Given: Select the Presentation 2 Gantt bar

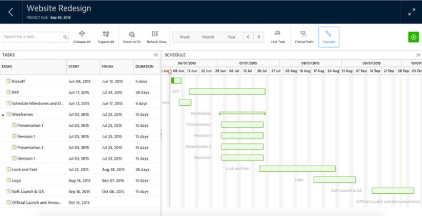Looking at the screenshot, I should click(242, 147).
